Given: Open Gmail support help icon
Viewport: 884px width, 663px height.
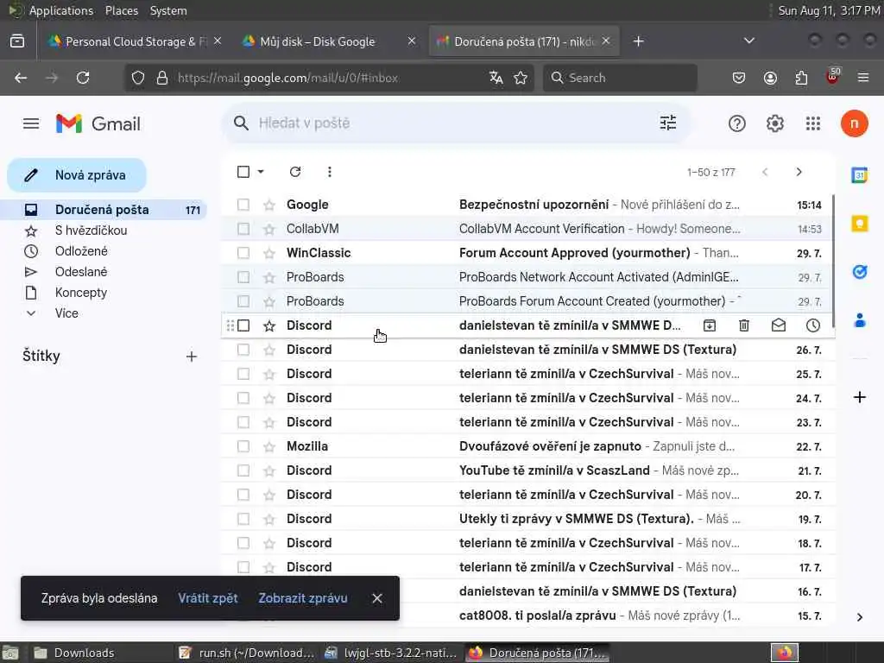Looking at the screenshot, I should pos(737,123).
